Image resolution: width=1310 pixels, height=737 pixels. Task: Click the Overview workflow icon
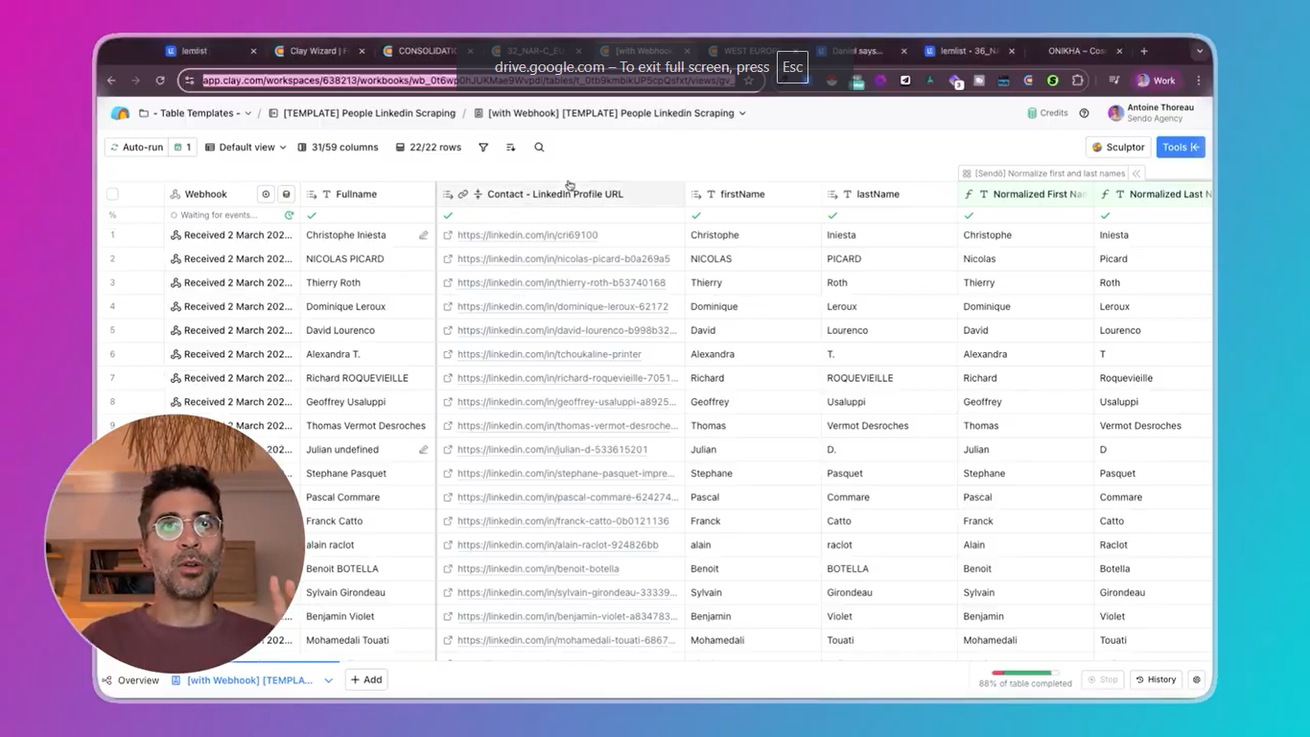pyautogui.click(x=107, y=680)
